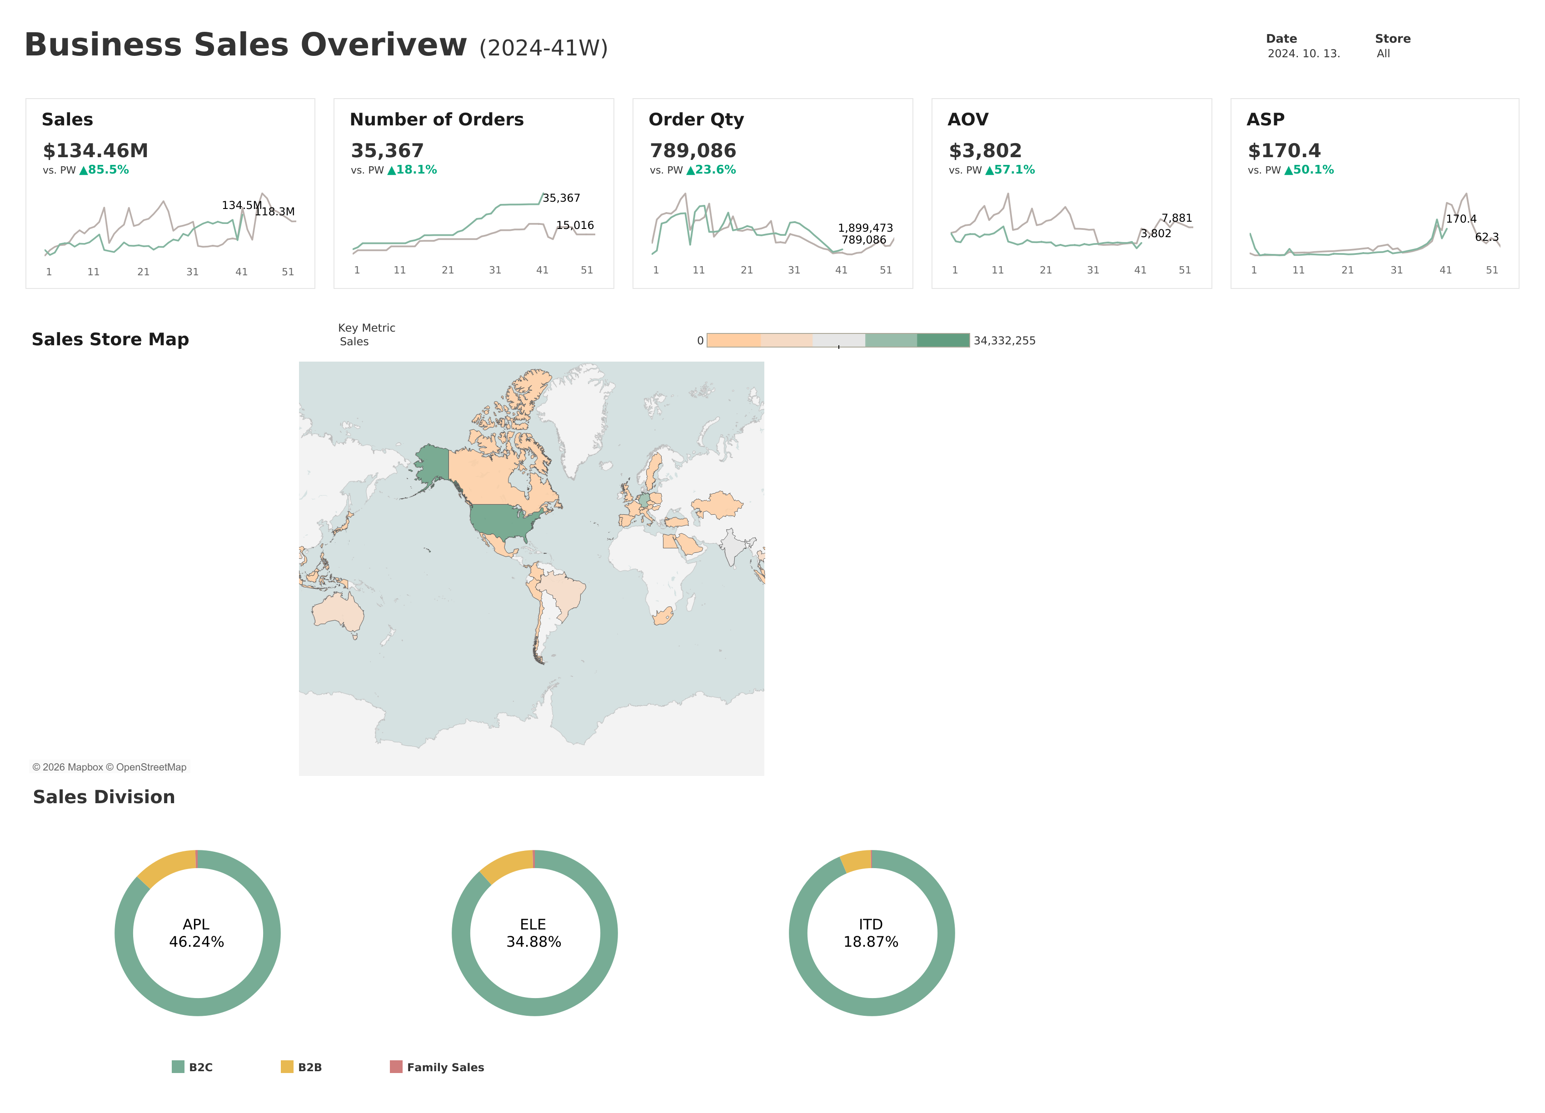Select the B2B legend yellow square
The height and width of the screenshot is (1113, 1545).
[x=287, y=1067]
